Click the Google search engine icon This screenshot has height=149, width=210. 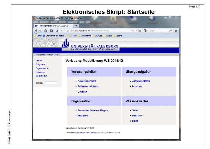pos(145,31)
